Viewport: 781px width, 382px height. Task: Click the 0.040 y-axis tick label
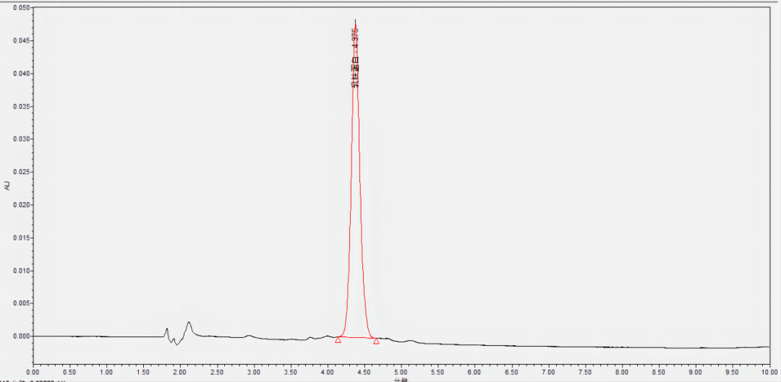(x=22, y=74)
